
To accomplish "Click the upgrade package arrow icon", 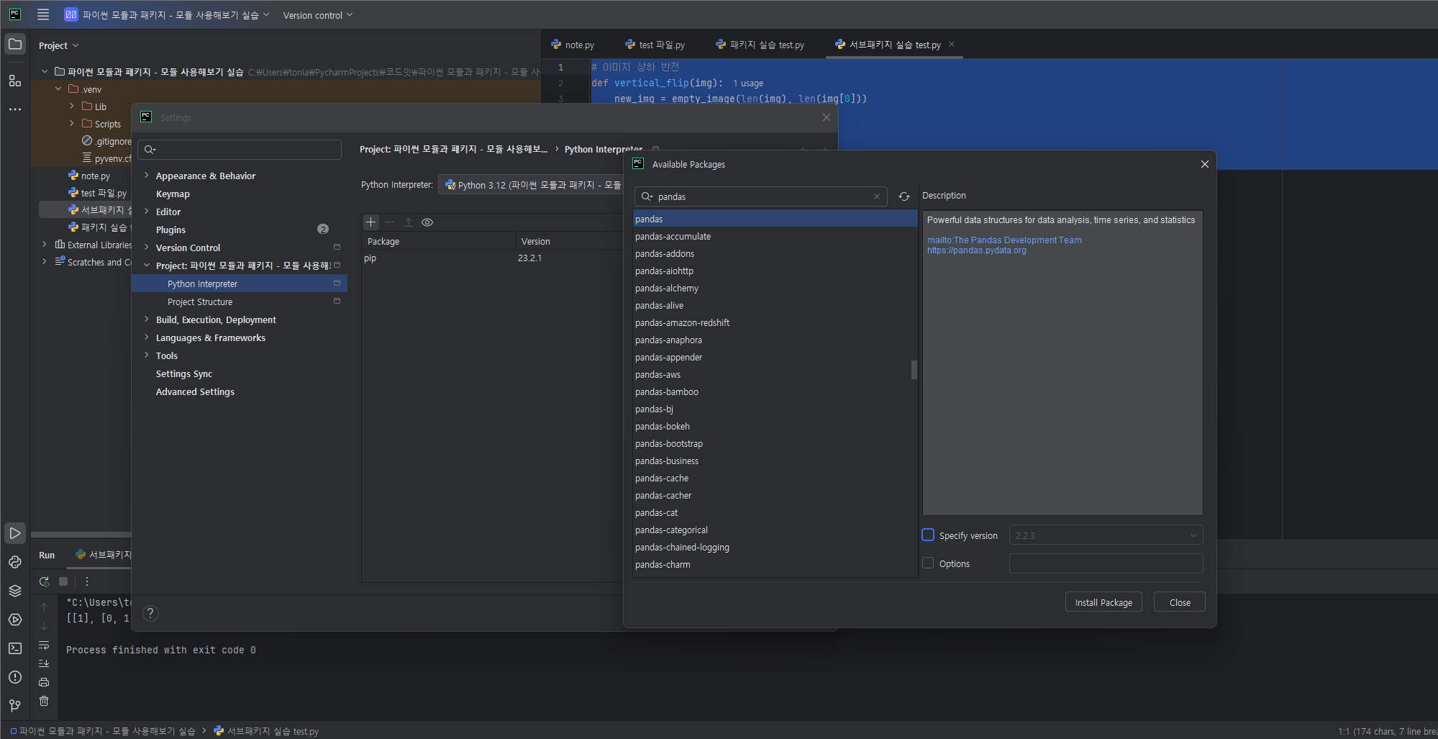I will (409, 222).
